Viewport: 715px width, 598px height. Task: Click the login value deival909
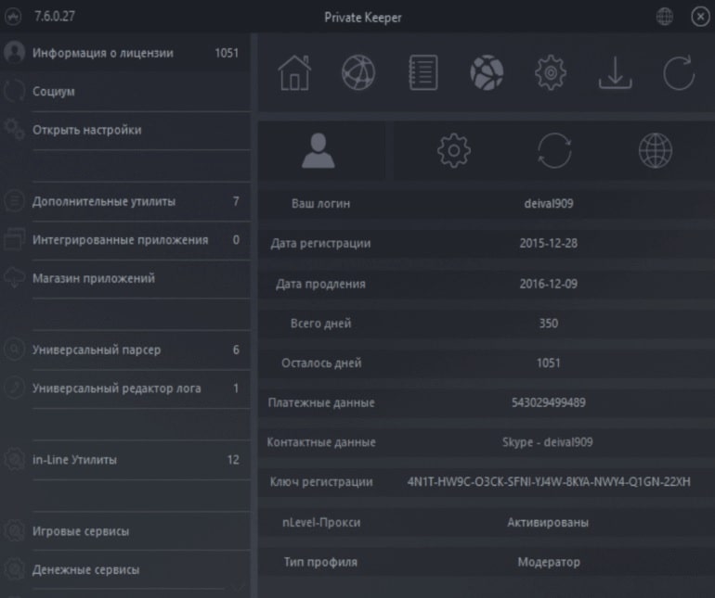549,204
